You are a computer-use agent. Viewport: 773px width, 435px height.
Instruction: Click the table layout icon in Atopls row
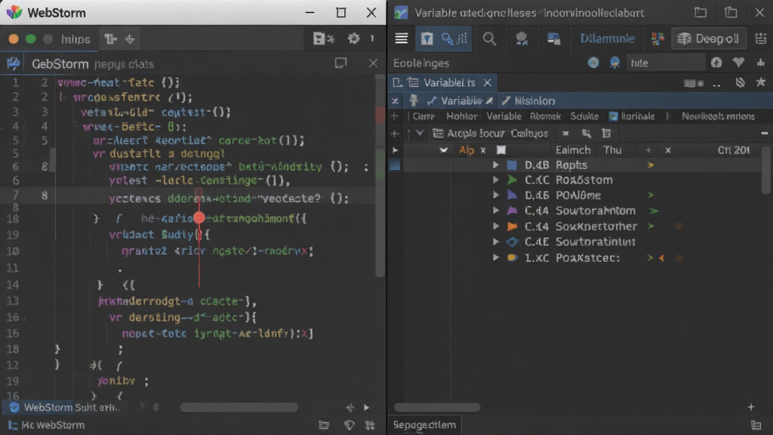coord(606,133)
